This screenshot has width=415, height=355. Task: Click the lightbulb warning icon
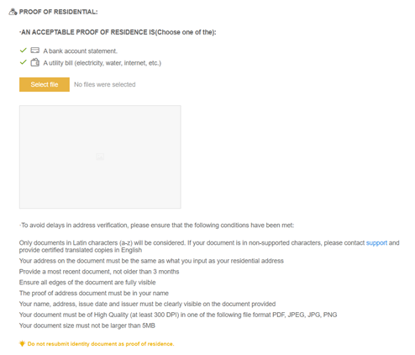click(22, 343)
